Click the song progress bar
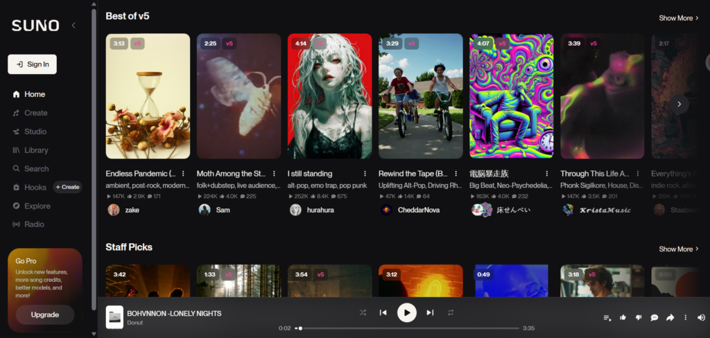Image resolution: width=710 pixels, height=338 pixels. 409,328
